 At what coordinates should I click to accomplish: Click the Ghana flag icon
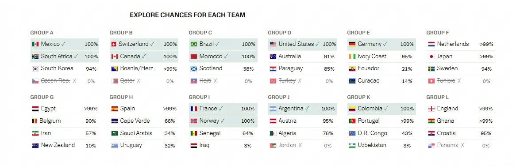431,121
